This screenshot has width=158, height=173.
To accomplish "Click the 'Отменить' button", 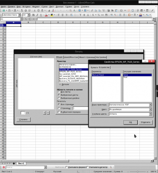I will click(x=145, y=122).
